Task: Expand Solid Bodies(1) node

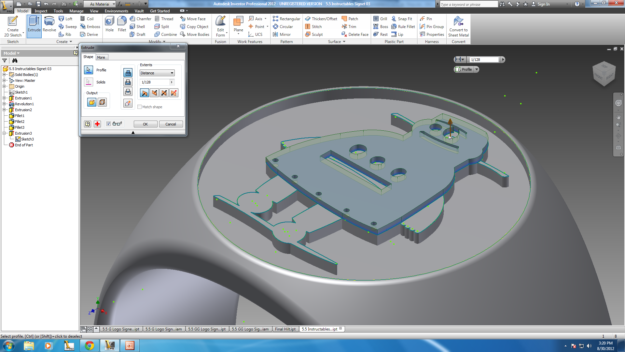Action: (4, 75)
